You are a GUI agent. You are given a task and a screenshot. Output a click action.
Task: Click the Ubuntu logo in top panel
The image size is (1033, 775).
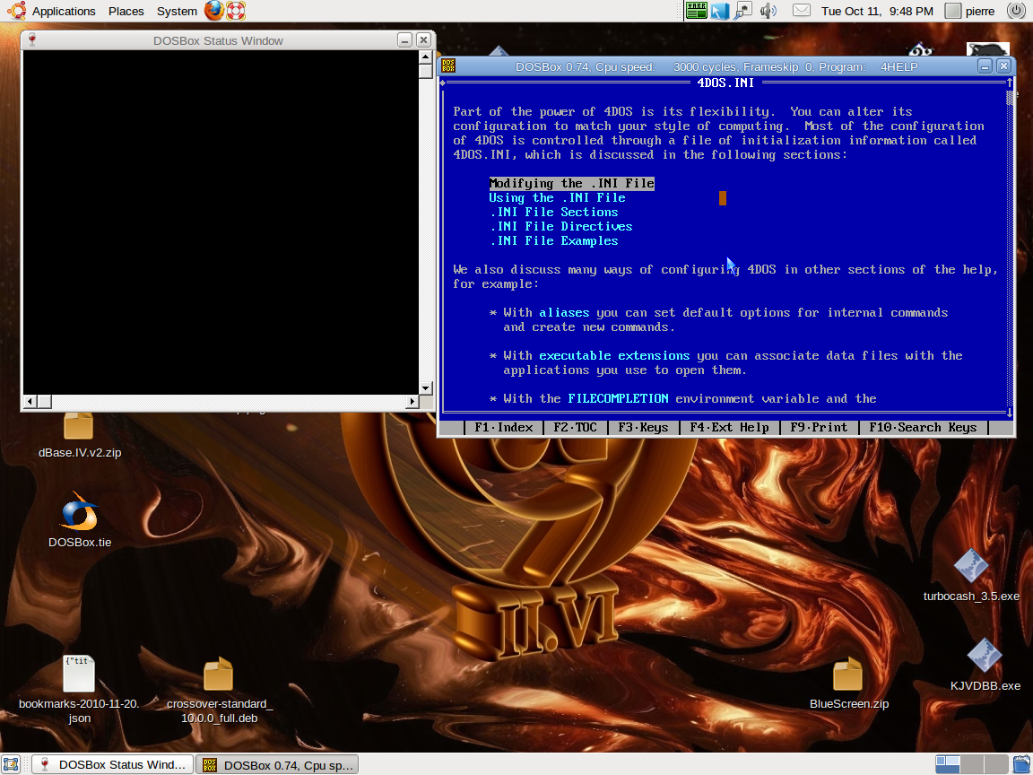tap(16, 11)
